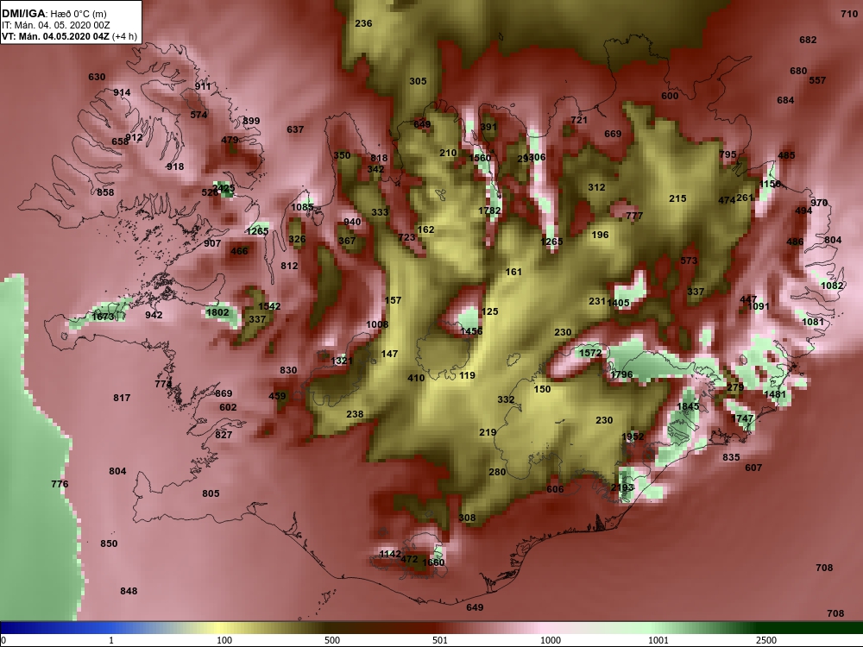Pick the value 1782 on the map
The height and width of the screenshot is (647, 863).
tap(489, 210)
